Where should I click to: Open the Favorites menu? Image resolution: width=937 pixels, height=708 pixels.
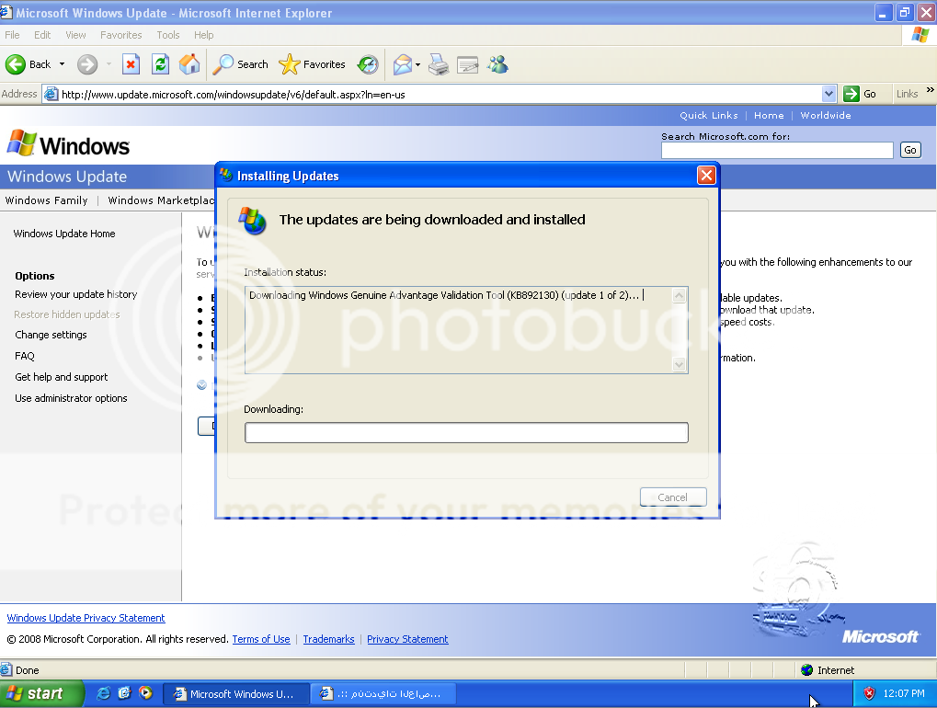(x=121, y=35)
